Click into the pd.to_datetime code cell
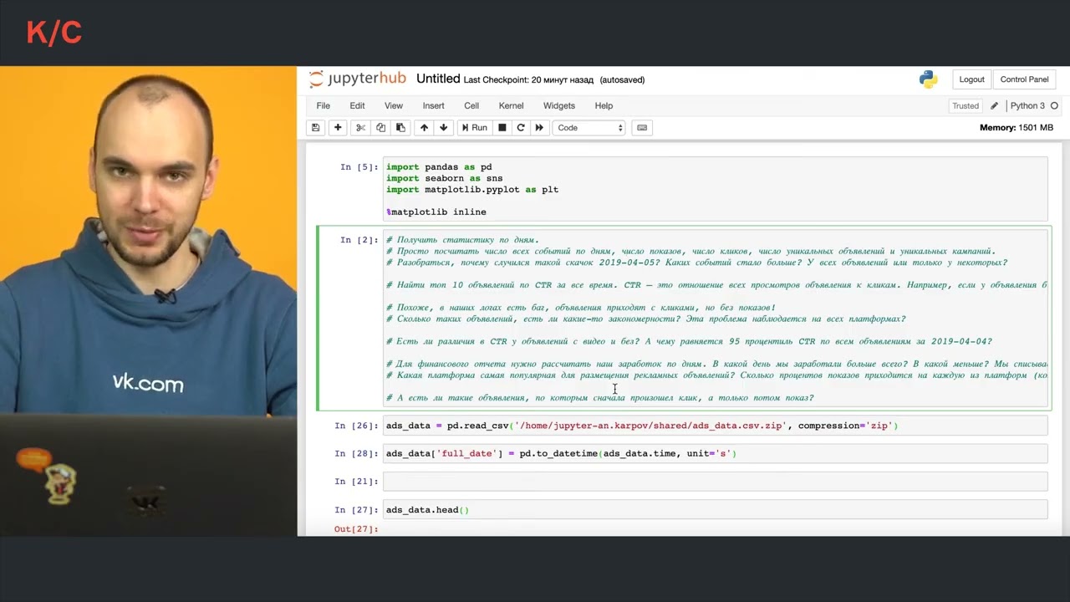The height and width of the screenshot is (602, 1070). [x=715, y=453]
